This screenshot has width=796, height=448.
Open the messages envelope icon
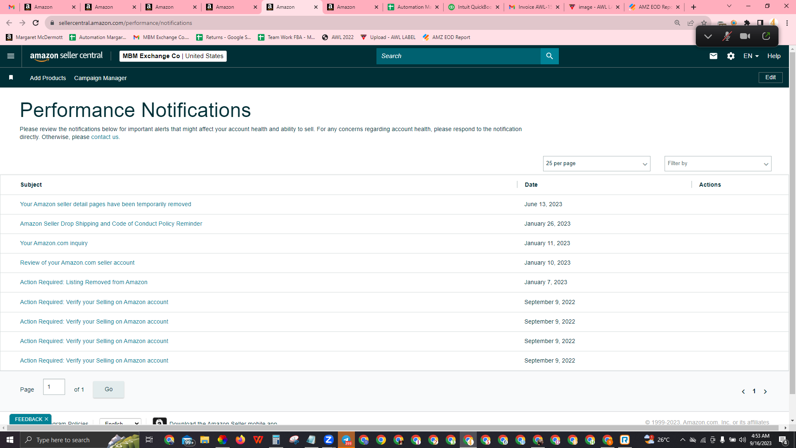[x=713, y=56]
